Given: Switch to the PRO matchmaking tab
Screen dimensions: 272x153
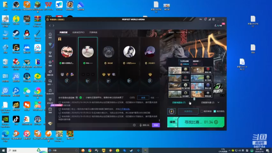Looking at the screenshot, I should pos(79,32).
